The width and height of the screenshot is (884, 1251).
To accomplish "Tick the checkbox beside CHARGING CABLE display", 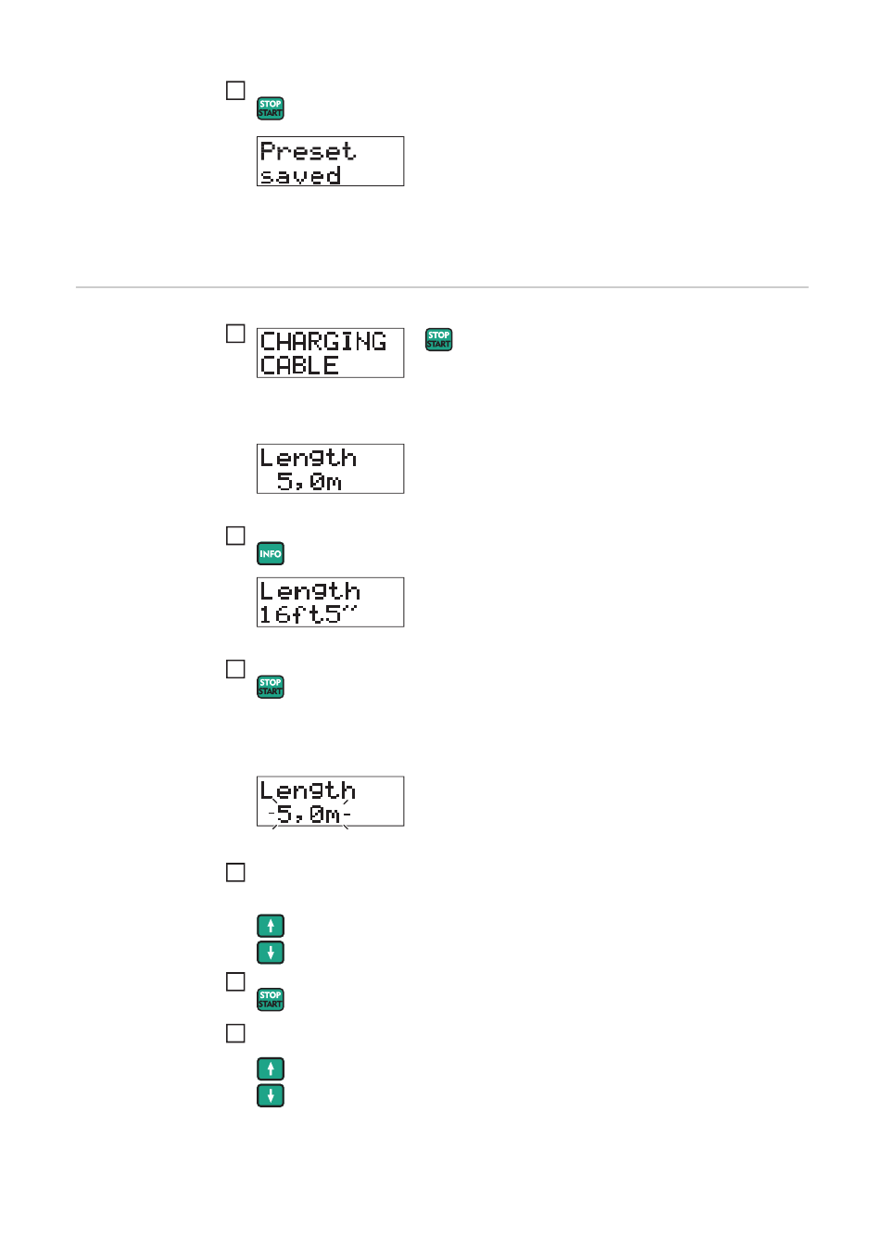I will point(236,334).
